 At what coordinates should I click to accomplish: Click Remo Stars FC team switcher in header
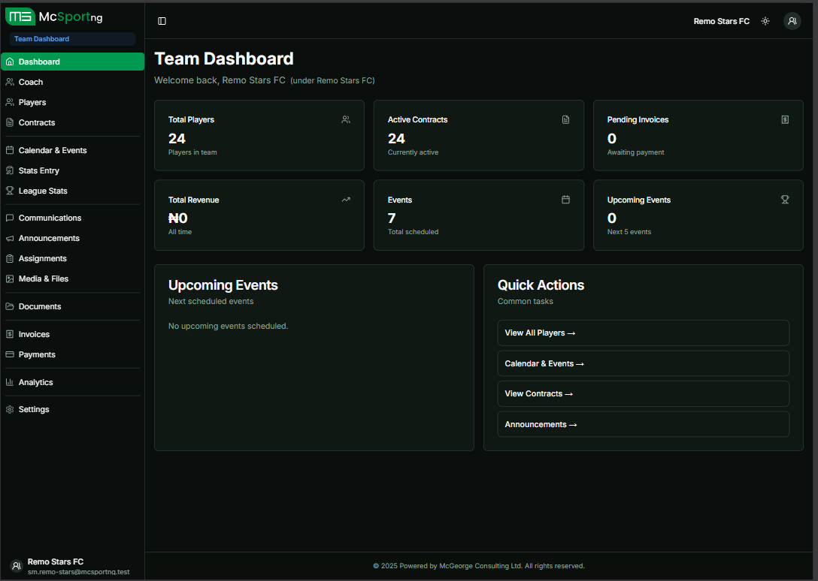click(721, 21)
